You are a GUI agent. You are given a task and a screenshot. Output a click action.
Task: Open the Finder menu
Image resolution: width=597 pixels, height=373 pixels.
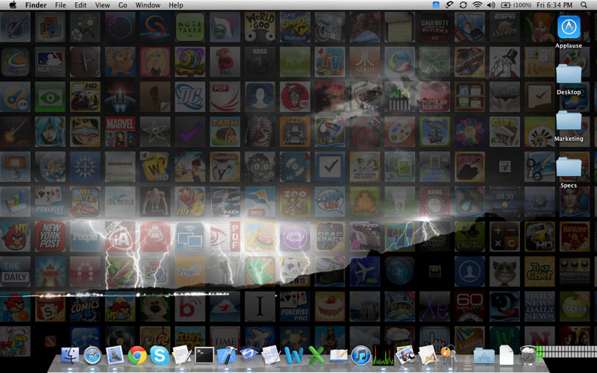(x=36, y=5)
